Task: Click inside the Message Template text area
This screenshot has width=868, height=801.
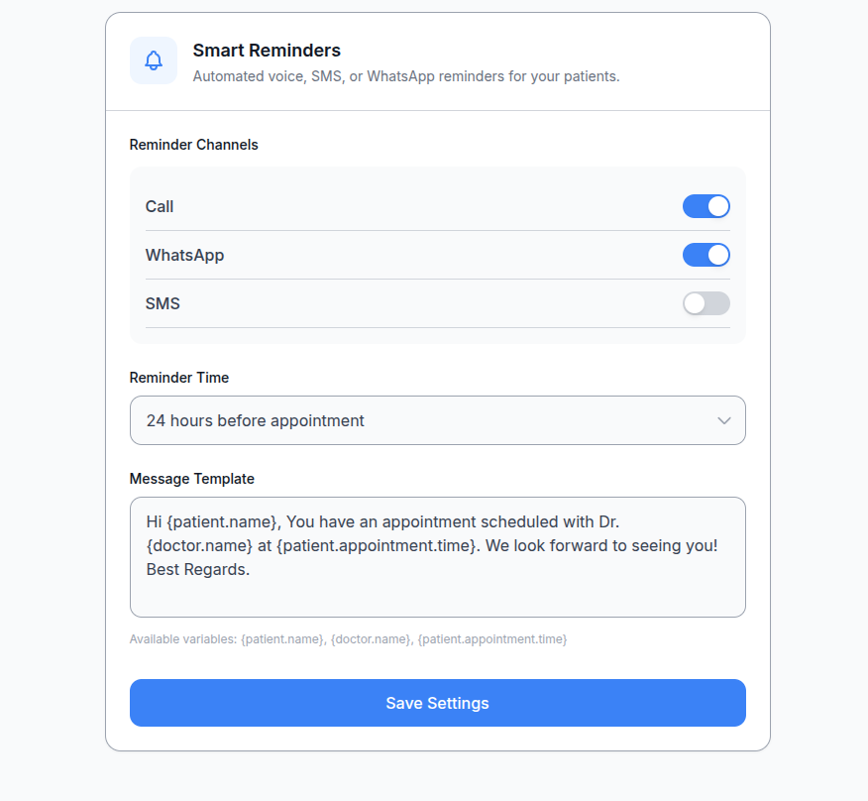Action: coord(437,555)
